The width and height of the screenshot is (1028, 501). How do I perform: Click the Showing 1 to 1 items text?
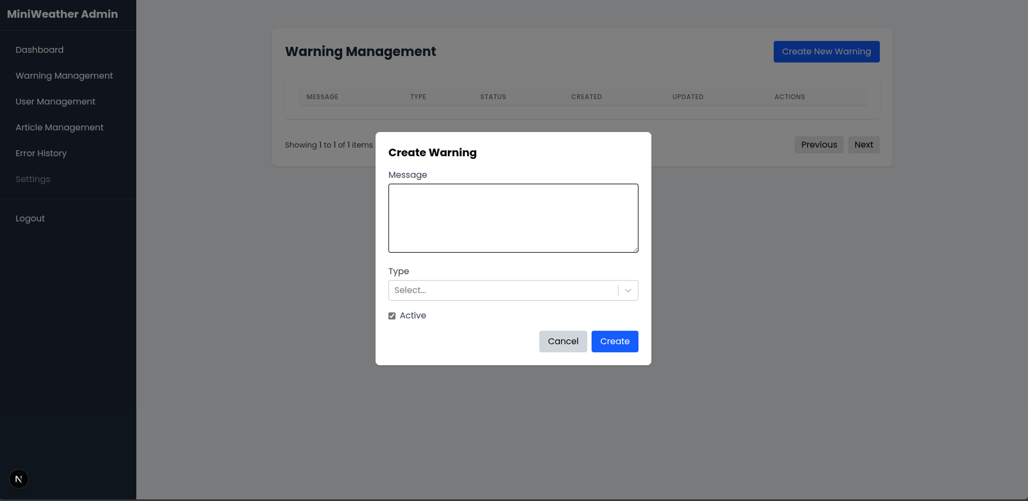click(x=329, y=145)
